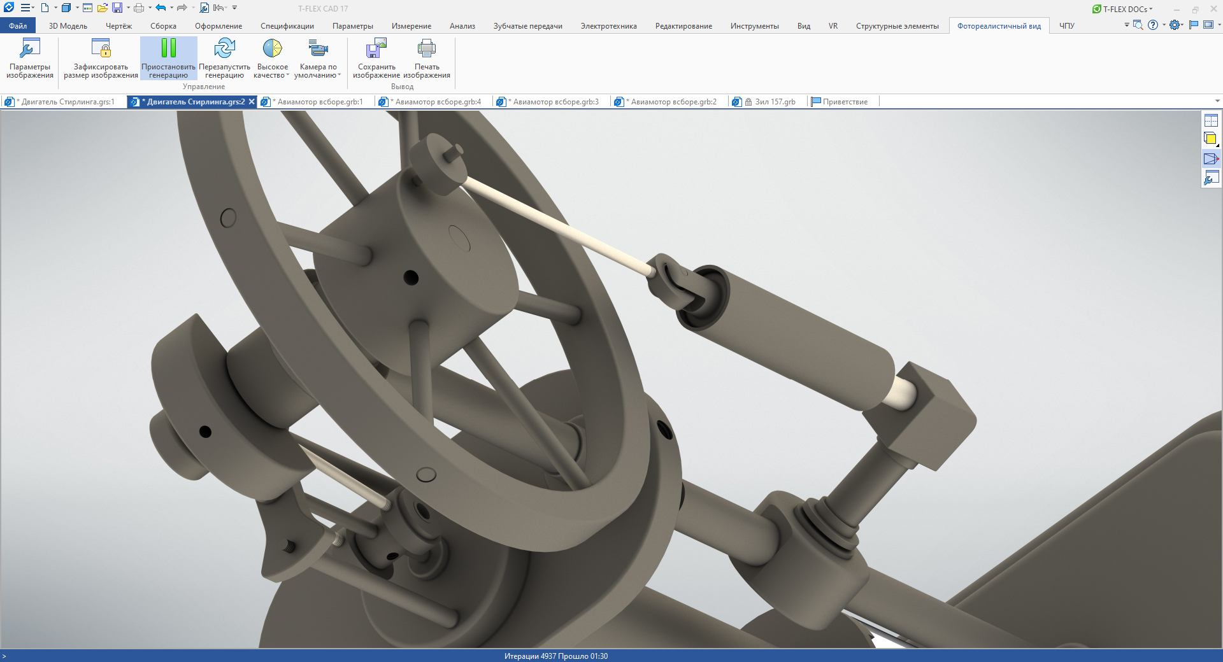Screen dimensions: 1223x662
Task: Open image parameters (Параметры изображения)
Action: click(30, 59)
